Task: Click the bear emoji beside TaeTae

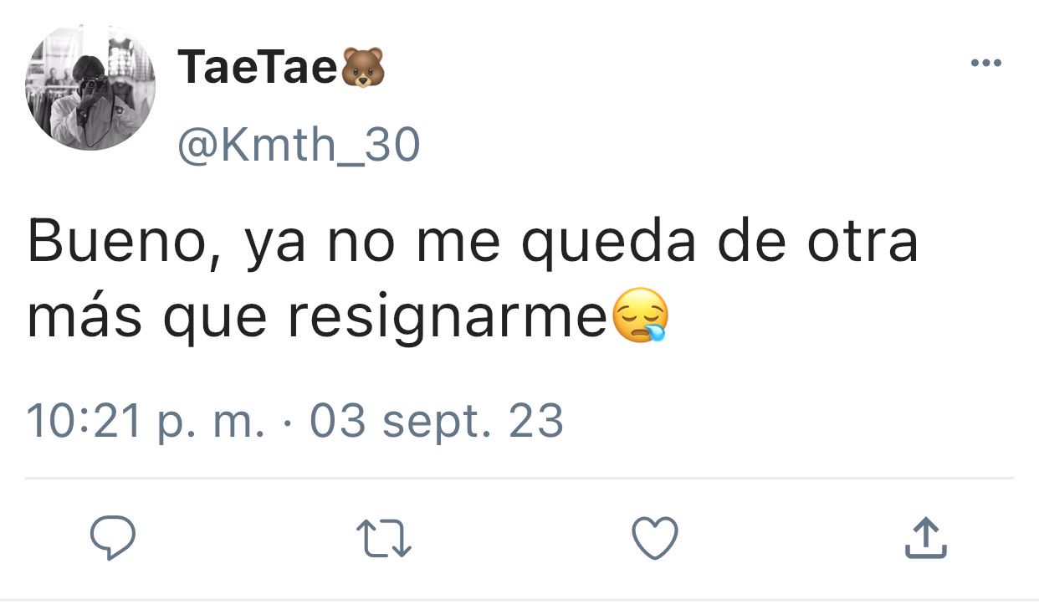Action: point(363,68)
